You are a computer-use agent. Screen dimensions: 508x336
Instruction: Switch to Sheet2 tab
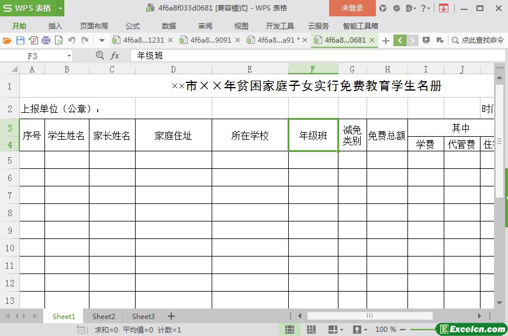(103, 316)
